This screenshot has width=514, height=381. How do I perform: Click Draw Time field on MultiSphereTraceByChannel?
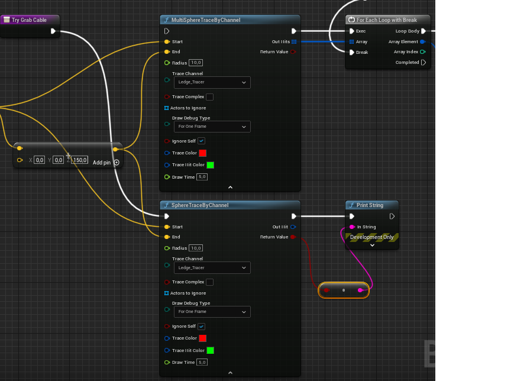(202, 177)
